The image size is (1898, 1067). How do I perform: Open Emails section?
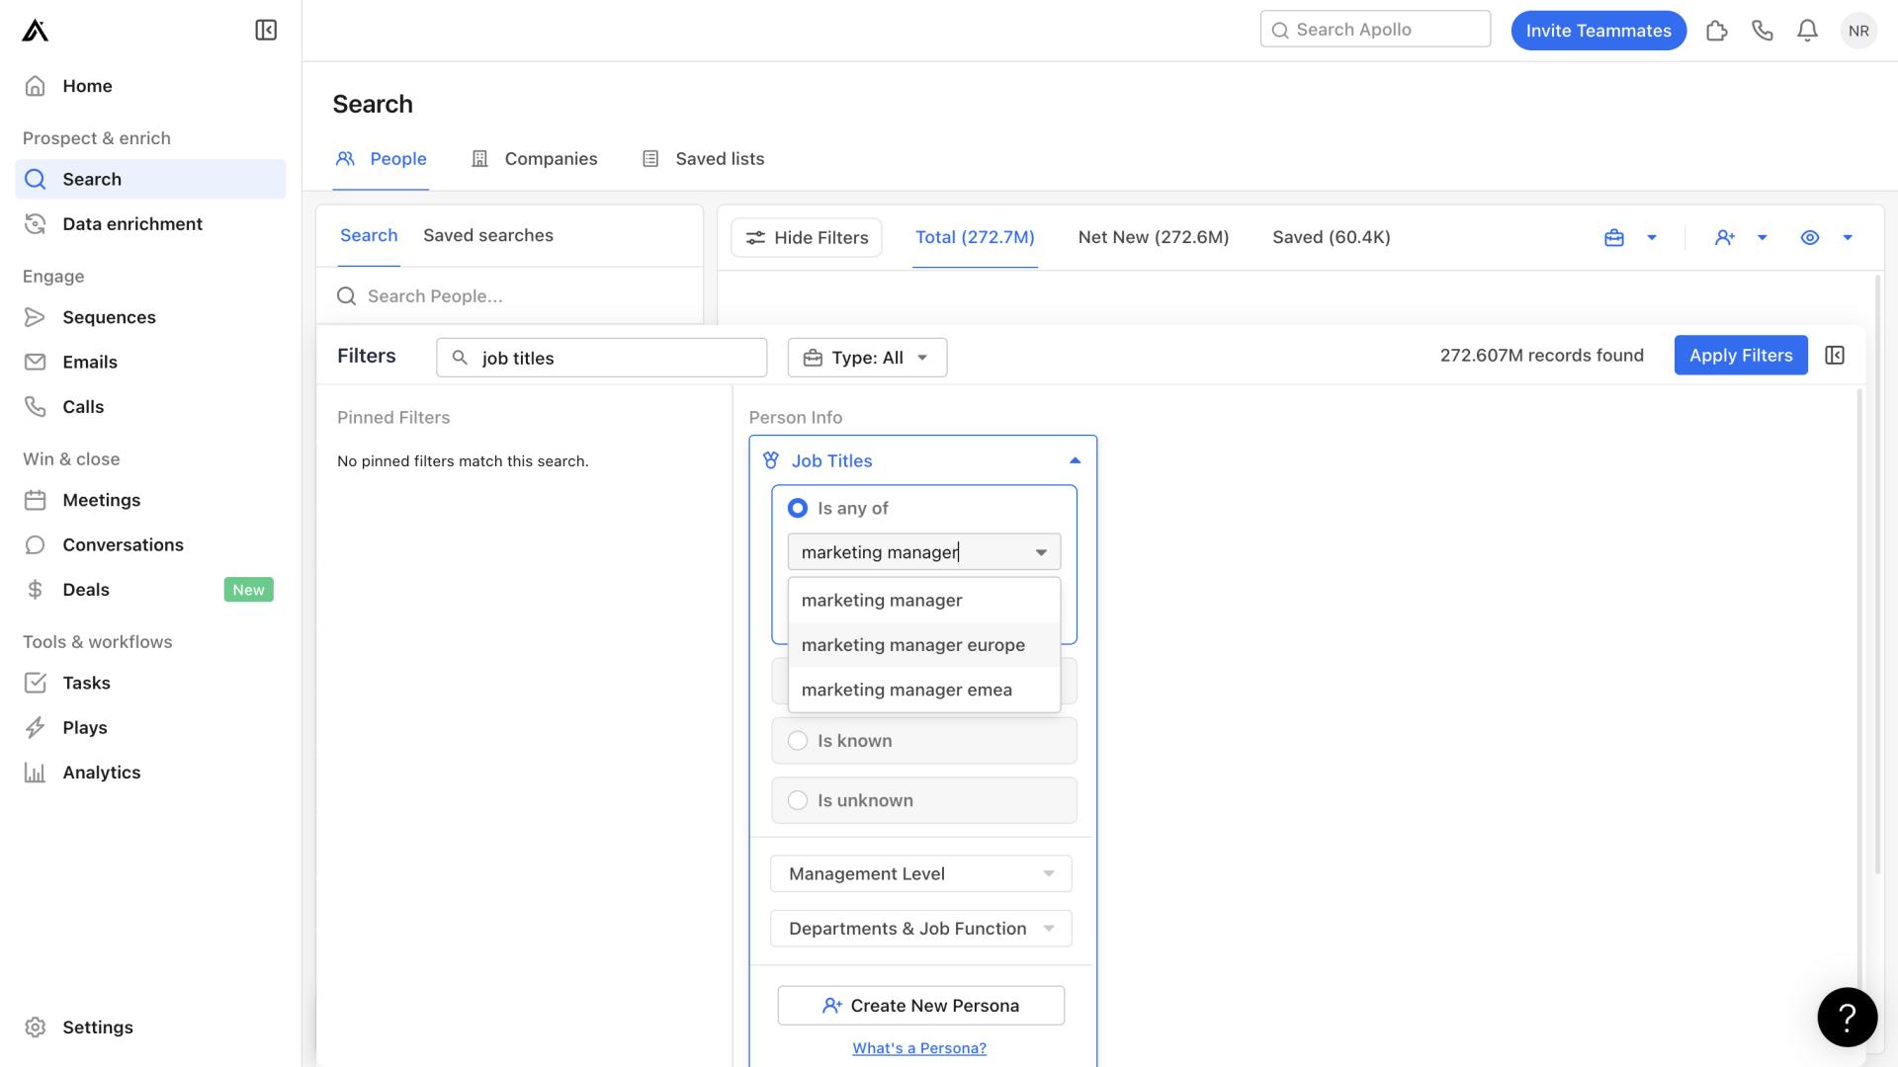coord(150,362)
